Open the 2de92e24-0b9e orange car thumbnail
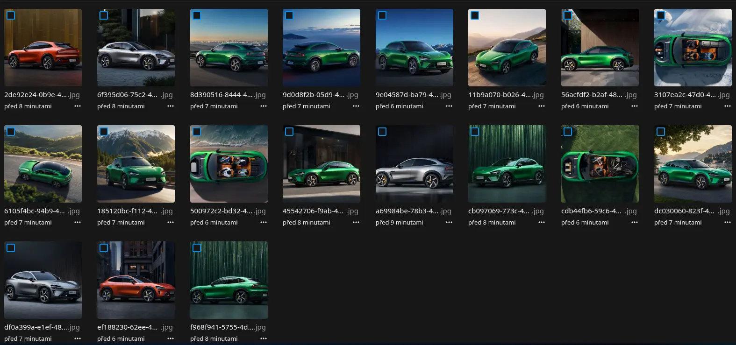The height and width of the screenshot is (345, 736). pyautogui.click(x=43, y=51)
